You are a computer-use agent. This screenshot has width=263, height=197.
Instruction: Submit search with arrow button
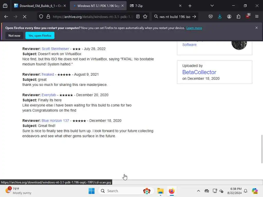[x=194, y=17]
